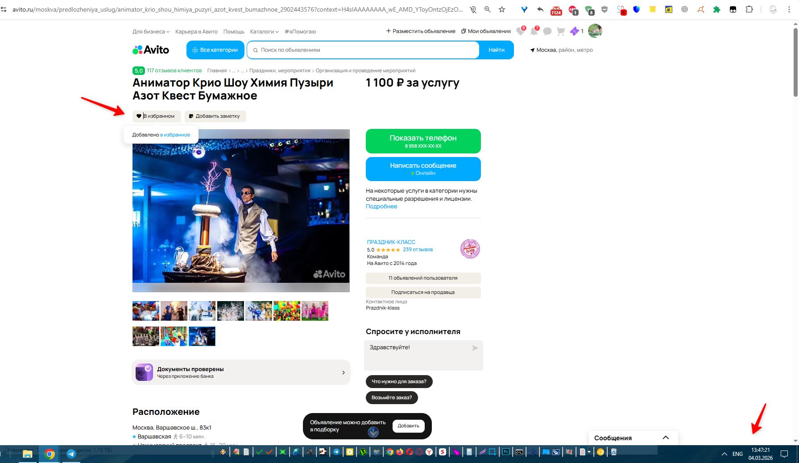Open the browser zoom magnifier icon
The image size is (799, 463).
click(488, 9)
